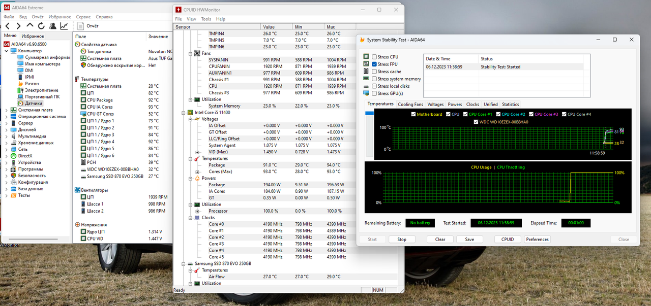Open Preferences in stability test
This screenshot has height=306, width=651.
538,240
